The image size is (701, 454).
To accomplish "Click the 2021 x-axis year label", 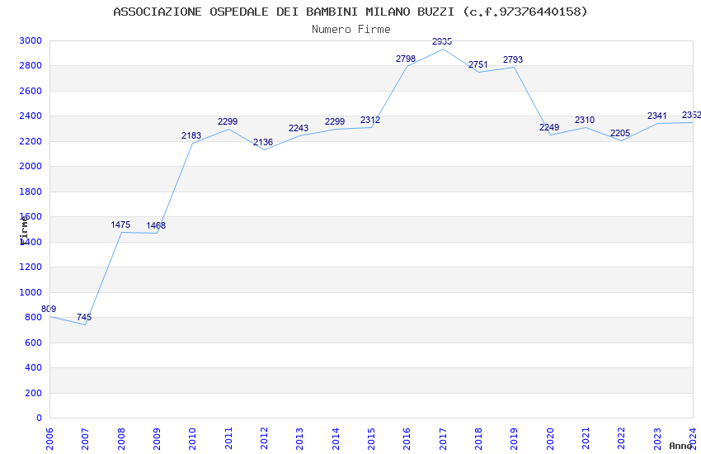I will click(586, 439).
